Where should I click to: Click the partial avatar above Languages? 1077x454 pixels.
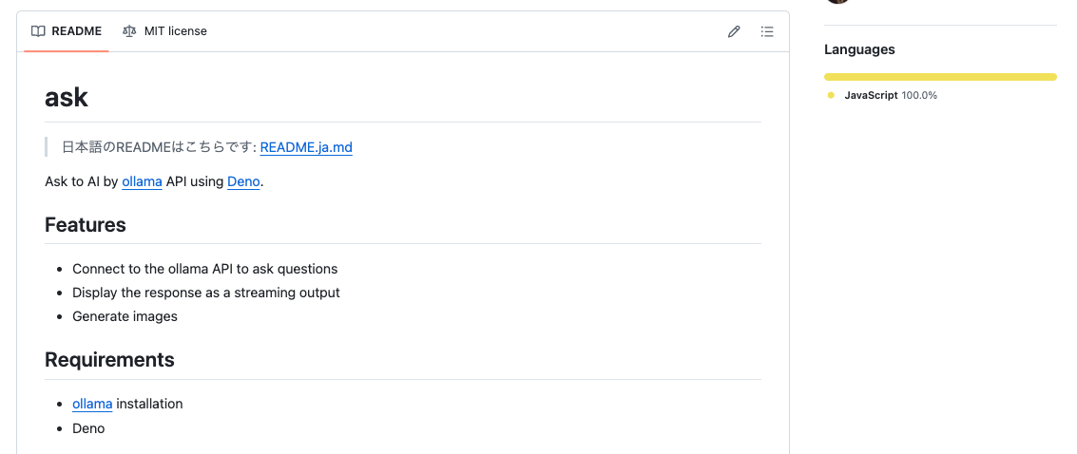tap(837, 2)
